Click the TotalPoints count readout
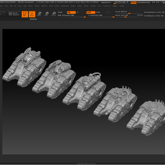 [x=154, y=16]
